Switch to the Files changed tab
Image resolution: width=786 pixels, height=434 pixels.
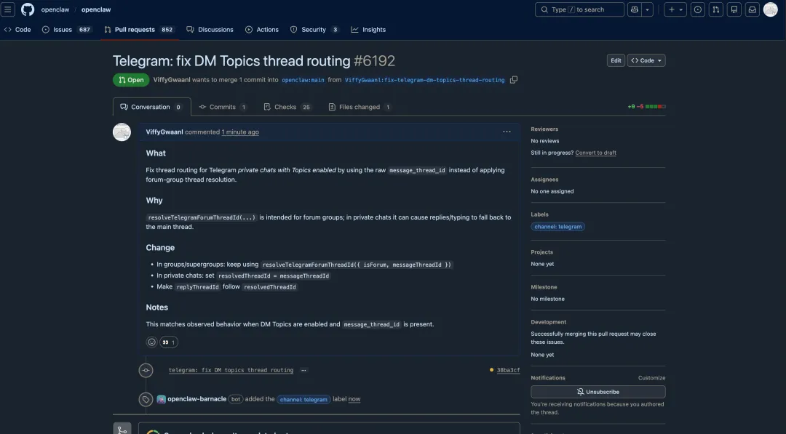point(360,107)
